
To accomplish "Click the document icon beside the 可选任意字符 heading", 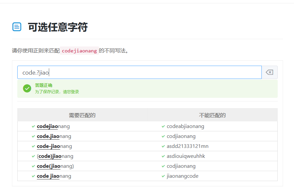I will click(17, 27).
